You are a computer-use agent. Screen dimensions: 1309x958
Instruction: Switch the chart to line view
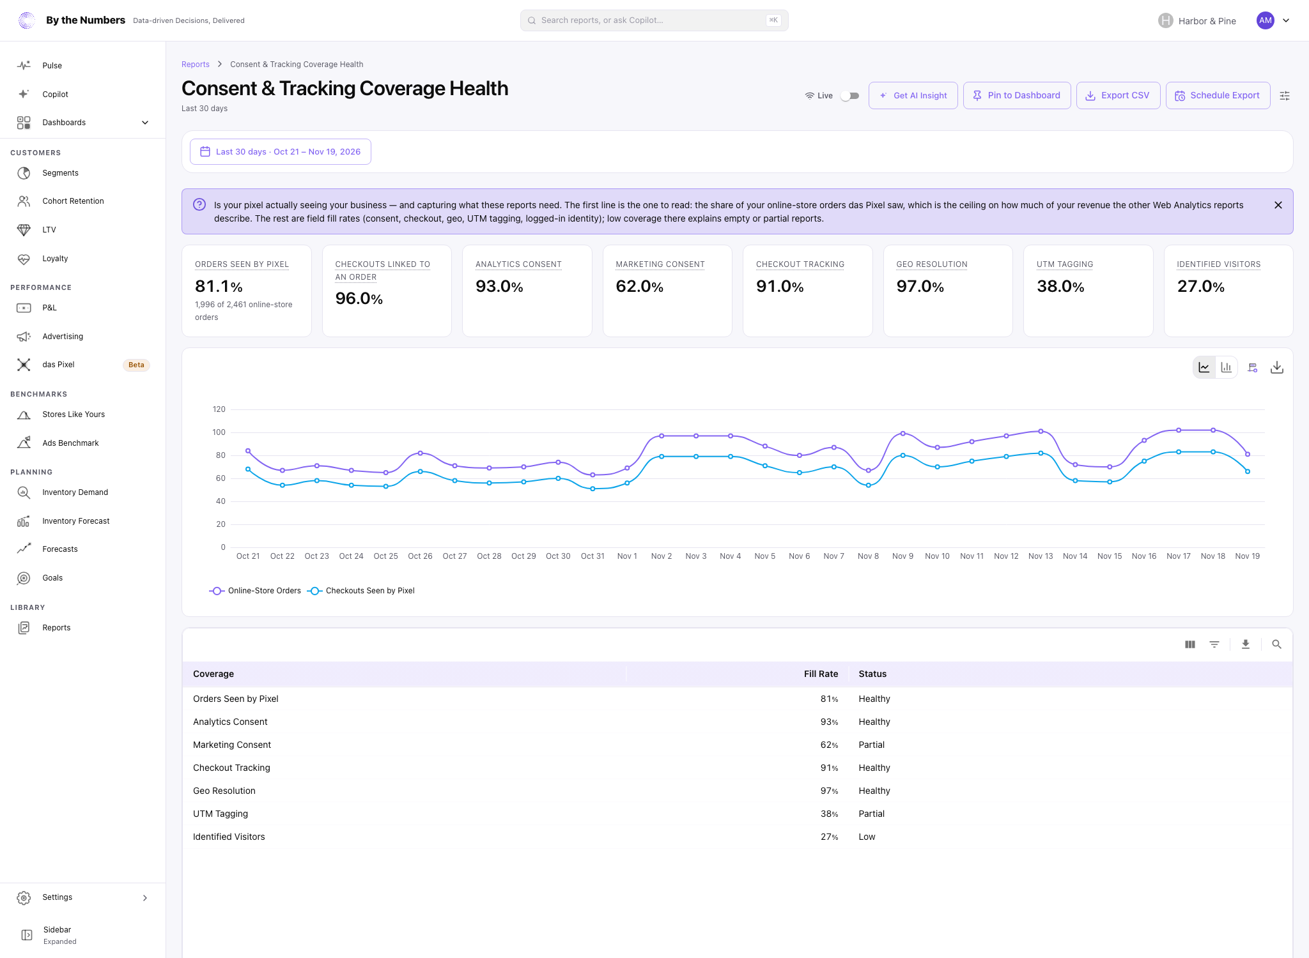(x=1204, y=367)
